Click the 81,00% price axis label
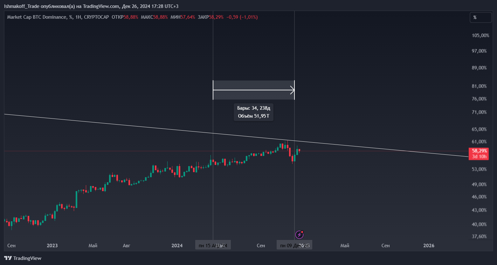 click(479, 86)
